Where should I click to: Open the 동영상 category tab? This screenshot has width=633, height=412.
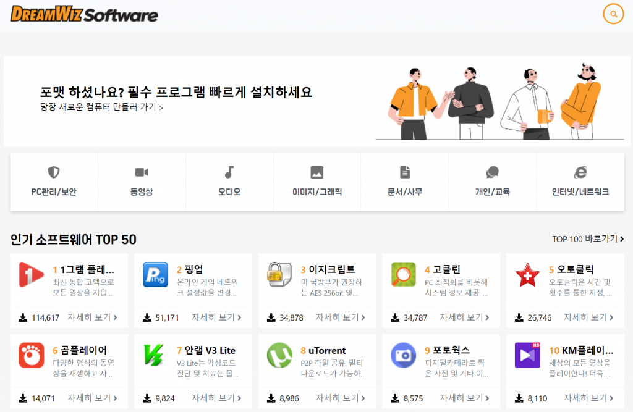[x=142, y=182]
